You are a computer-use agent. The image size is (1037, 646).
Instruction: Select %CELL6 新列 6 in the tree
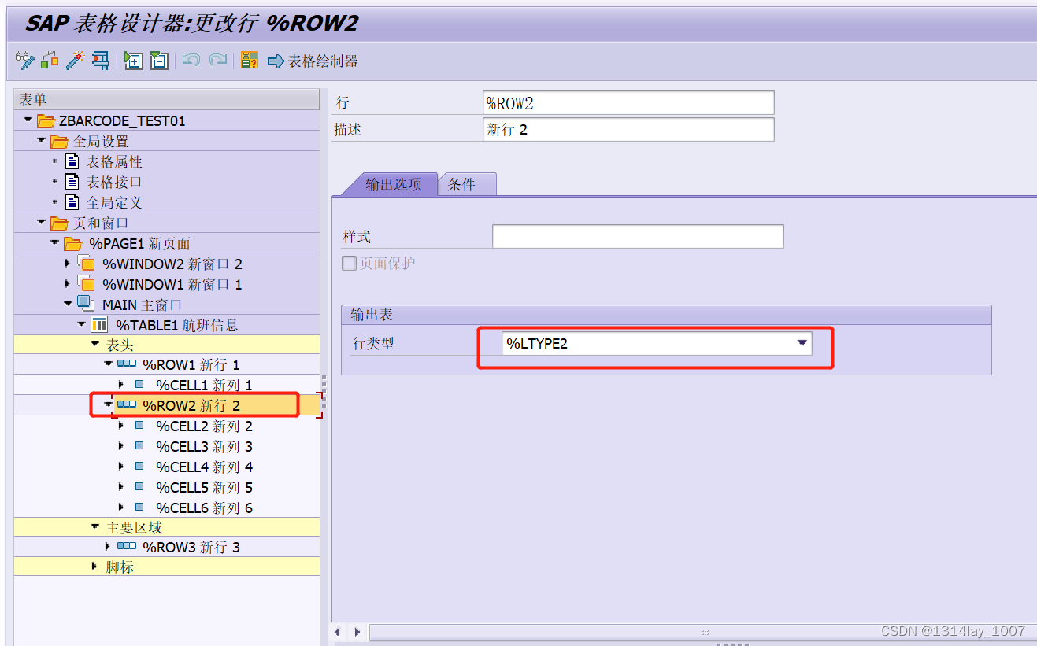(x=205, y=508)
